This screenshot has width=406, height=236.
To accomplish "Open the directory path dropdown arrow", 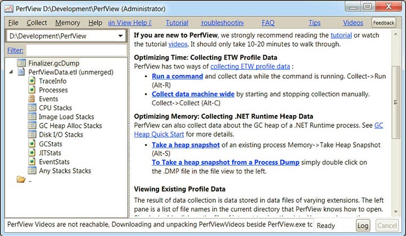I will coord(121,35).
